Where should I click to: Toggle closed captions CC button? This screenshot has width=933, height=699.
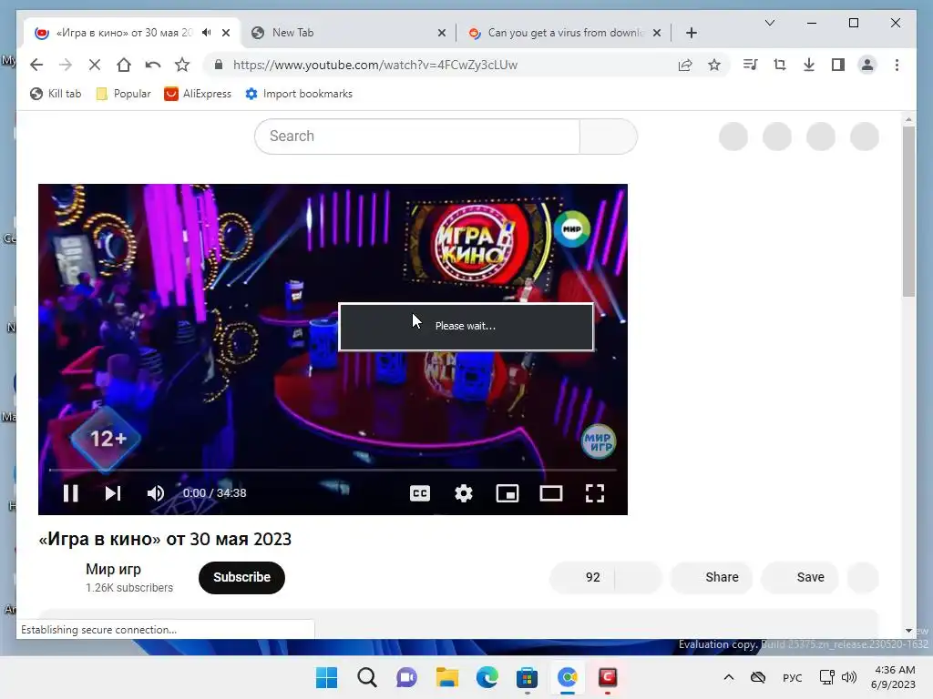420,493
